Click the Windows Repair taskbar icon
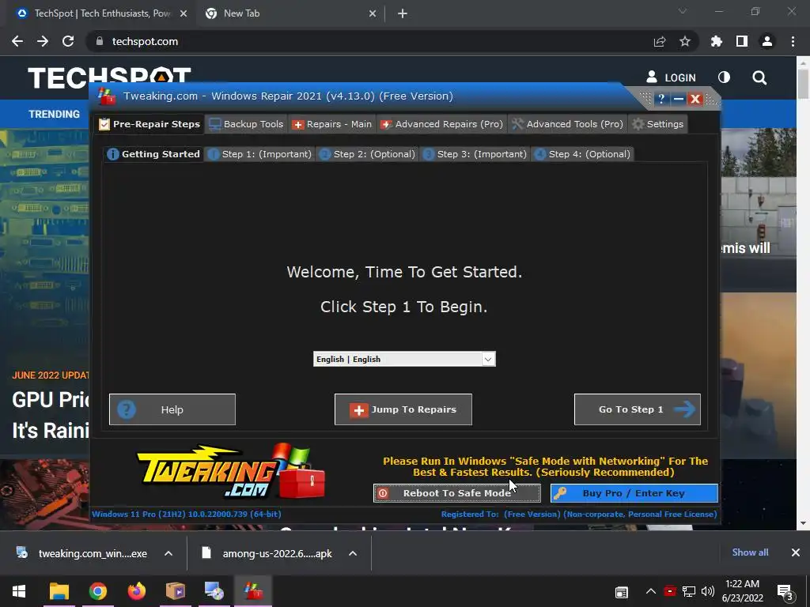810x607 pixels. (253, 591)
